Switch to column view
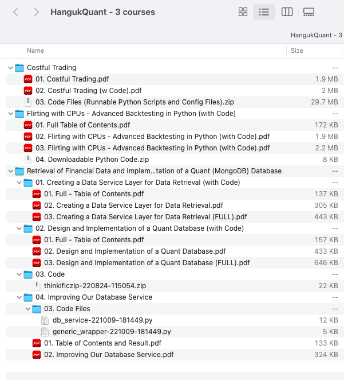 tap(287, 12)
